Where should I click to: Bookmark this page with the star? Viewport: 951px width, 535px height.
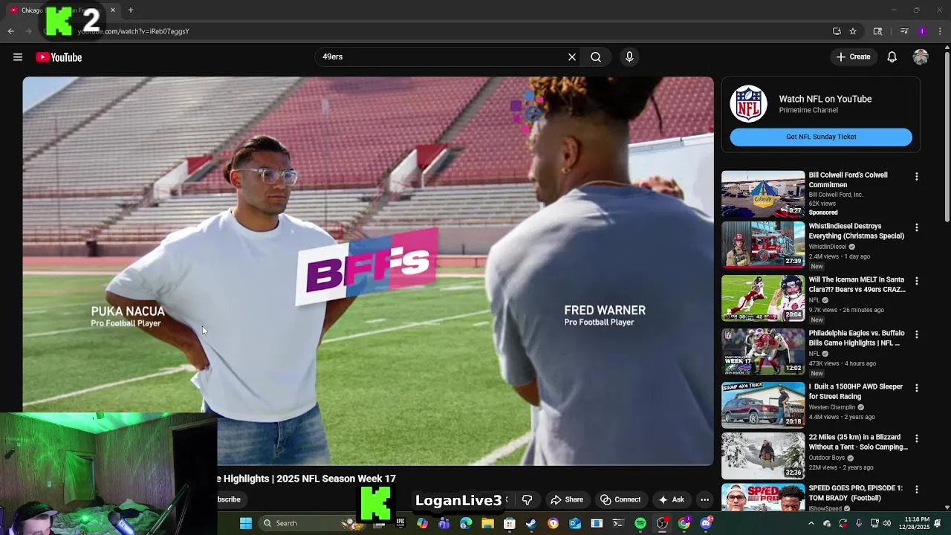click(x=853, y=31)
